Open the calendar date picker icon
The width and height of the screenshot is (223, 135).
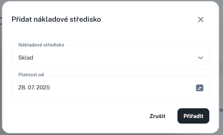pyautogui.click(x=200, y=88)
